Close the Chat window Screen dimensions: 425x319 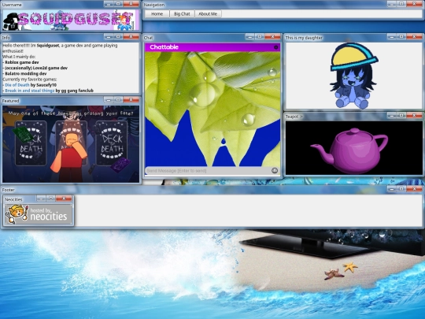272,36
